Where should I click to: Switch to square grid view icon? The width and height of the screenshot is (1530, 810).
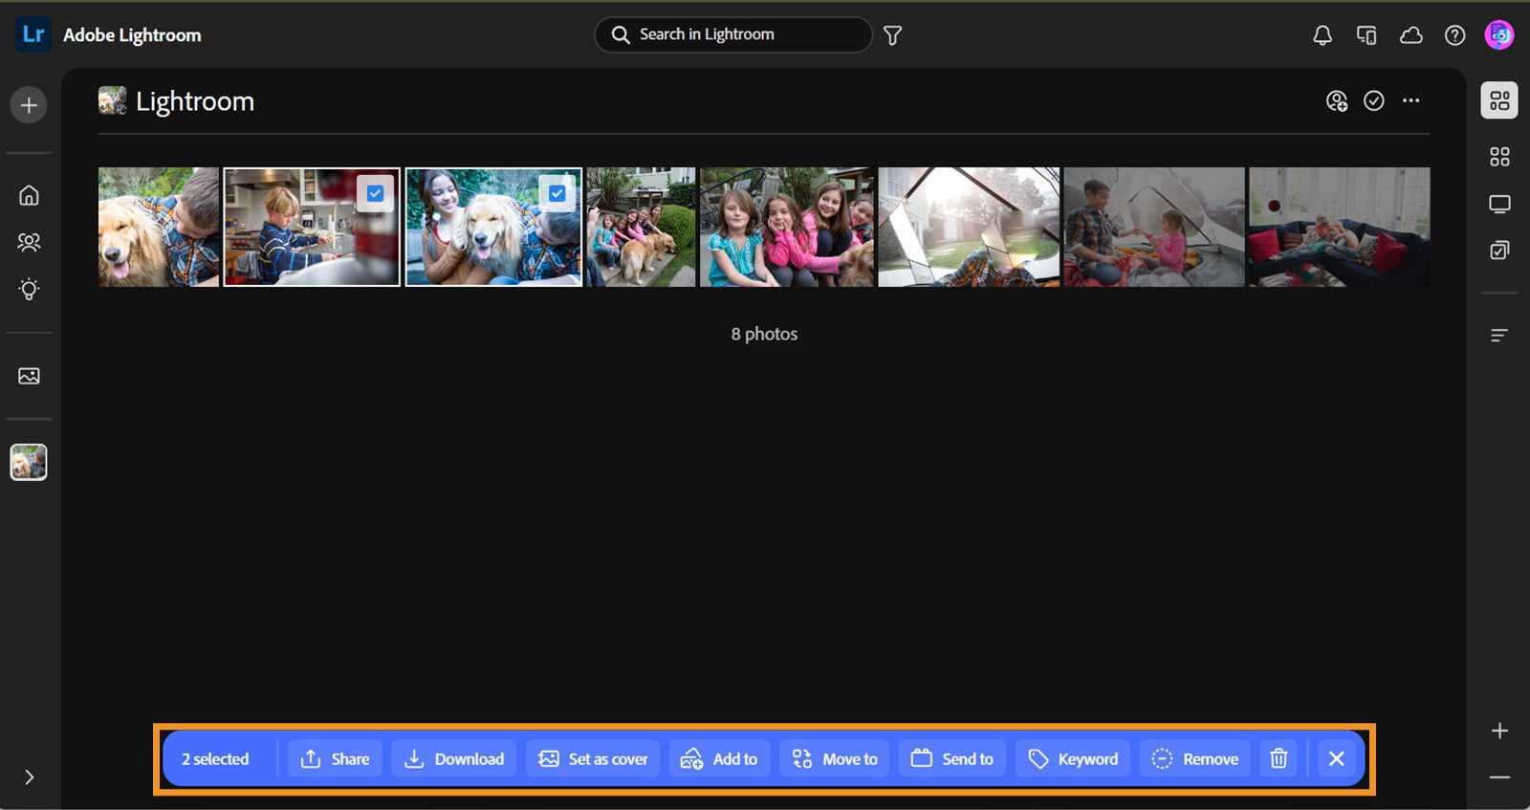[1499, 157]
